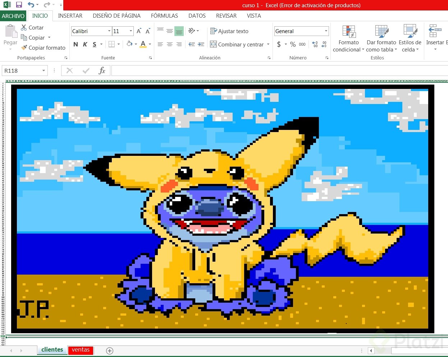The image size is (448, 357).
Task: Switch to FÓRMULAS tab
Action: (x=164, y=16)
